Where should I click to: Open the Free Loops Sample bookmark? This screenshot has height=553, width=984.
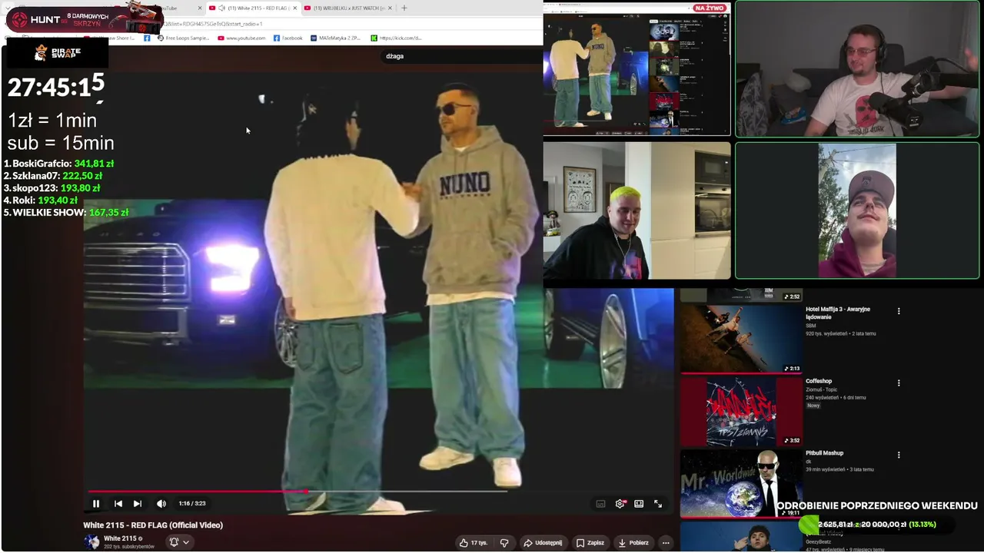(x=183, y=38)
